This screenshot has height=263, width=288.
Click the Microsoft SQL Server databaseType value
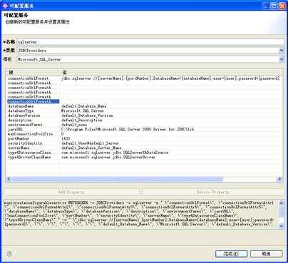(83, 111)
